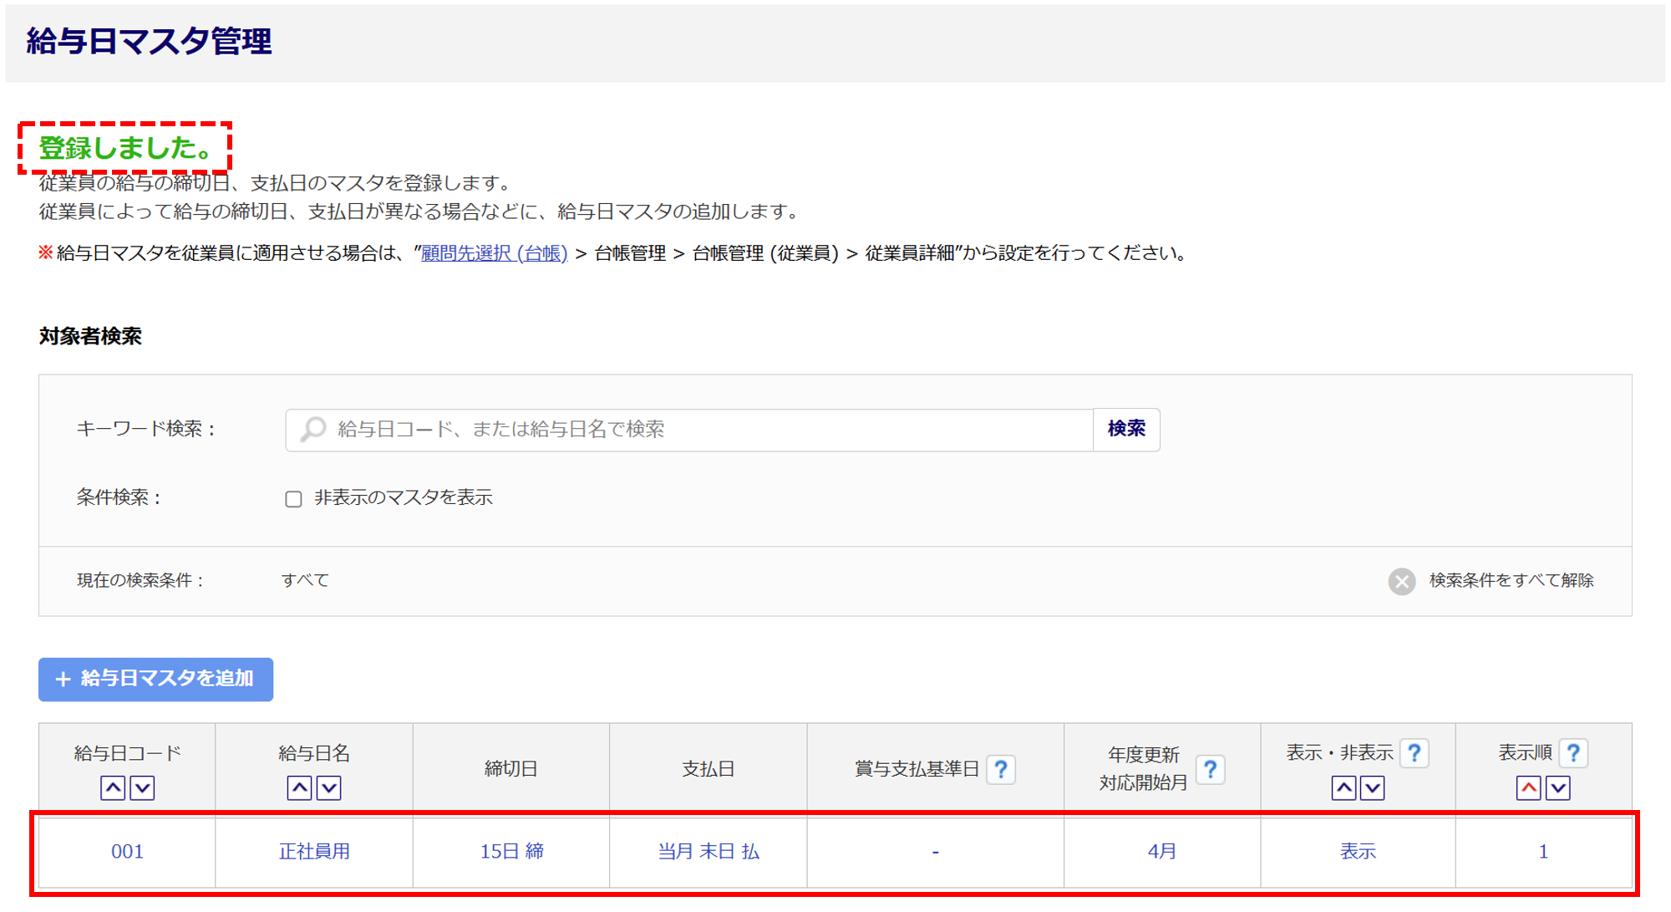Click 給与日マスタを追加 button

pos(155,679)
